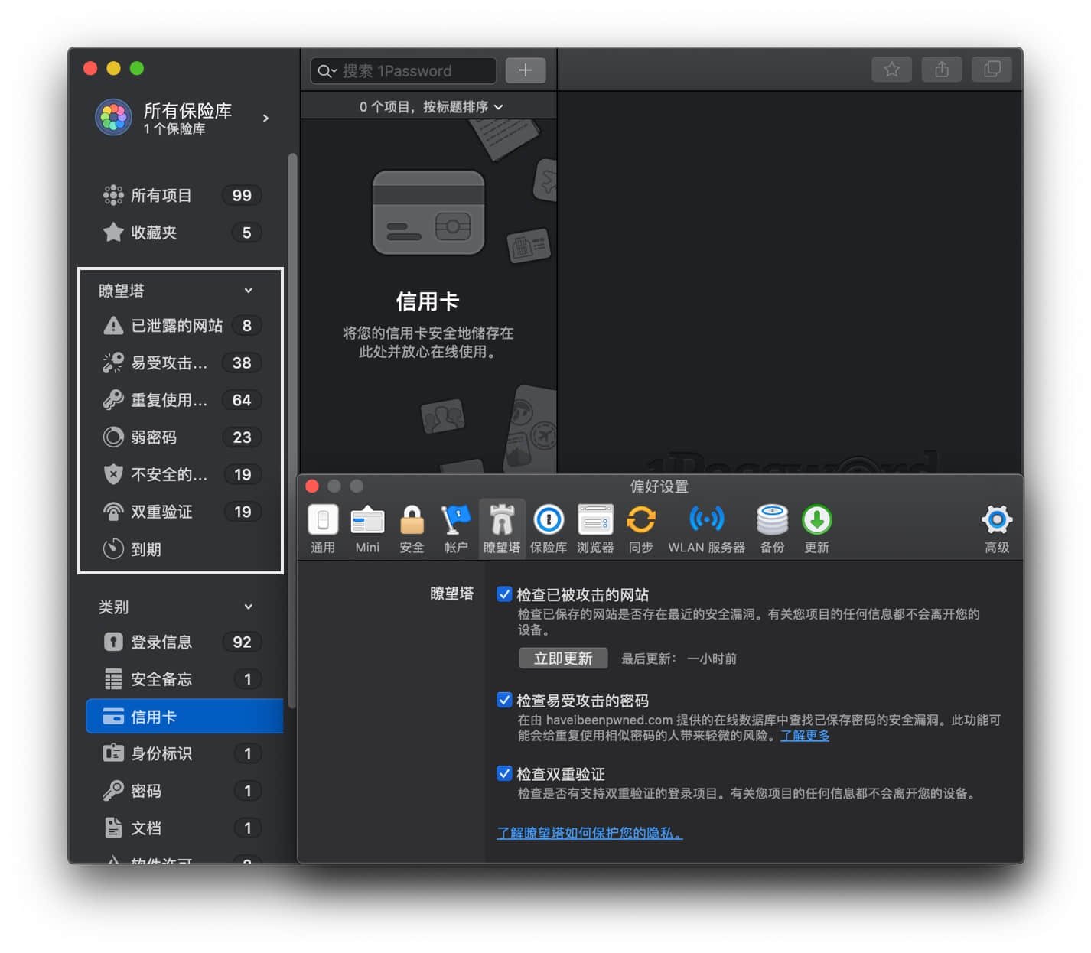The width and height of the screenshot is (1091, 953).
Task: Open the 通用 preferences icon
Action: (322, 528)
